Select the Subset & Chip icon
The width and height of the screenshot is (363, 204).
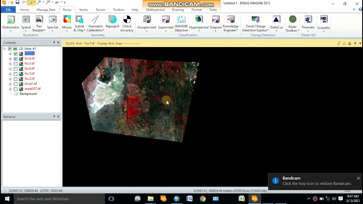click(79, 20)
